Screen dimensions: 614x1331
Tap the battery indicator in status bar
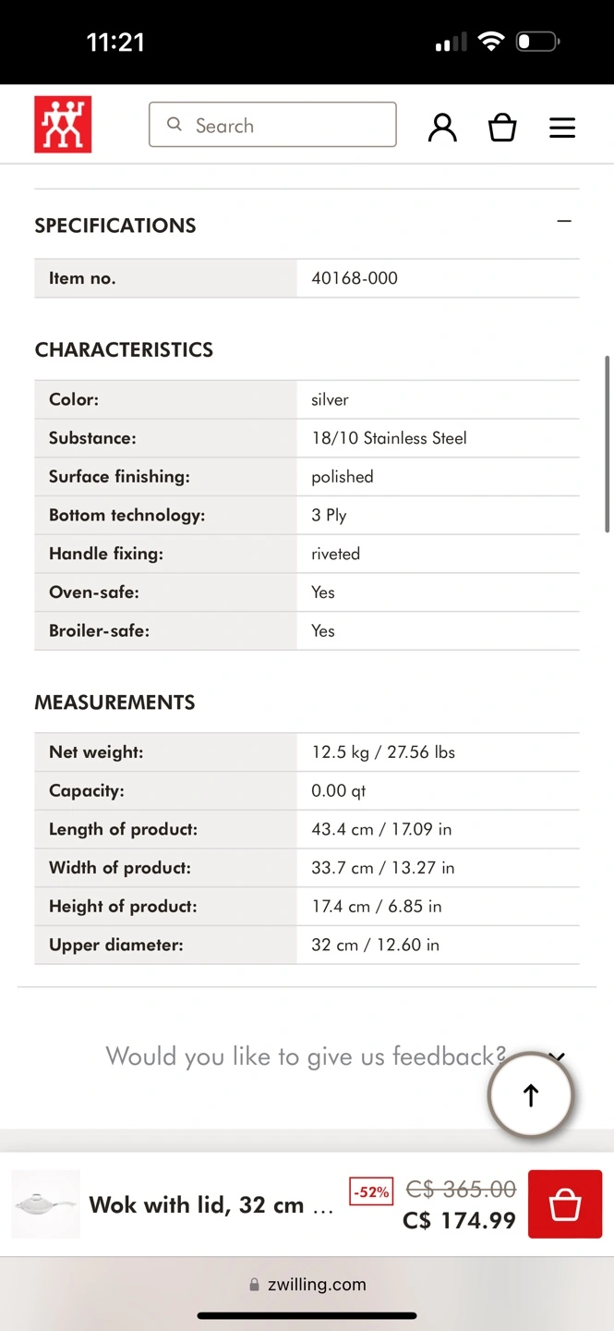click(x=537, y=42)
